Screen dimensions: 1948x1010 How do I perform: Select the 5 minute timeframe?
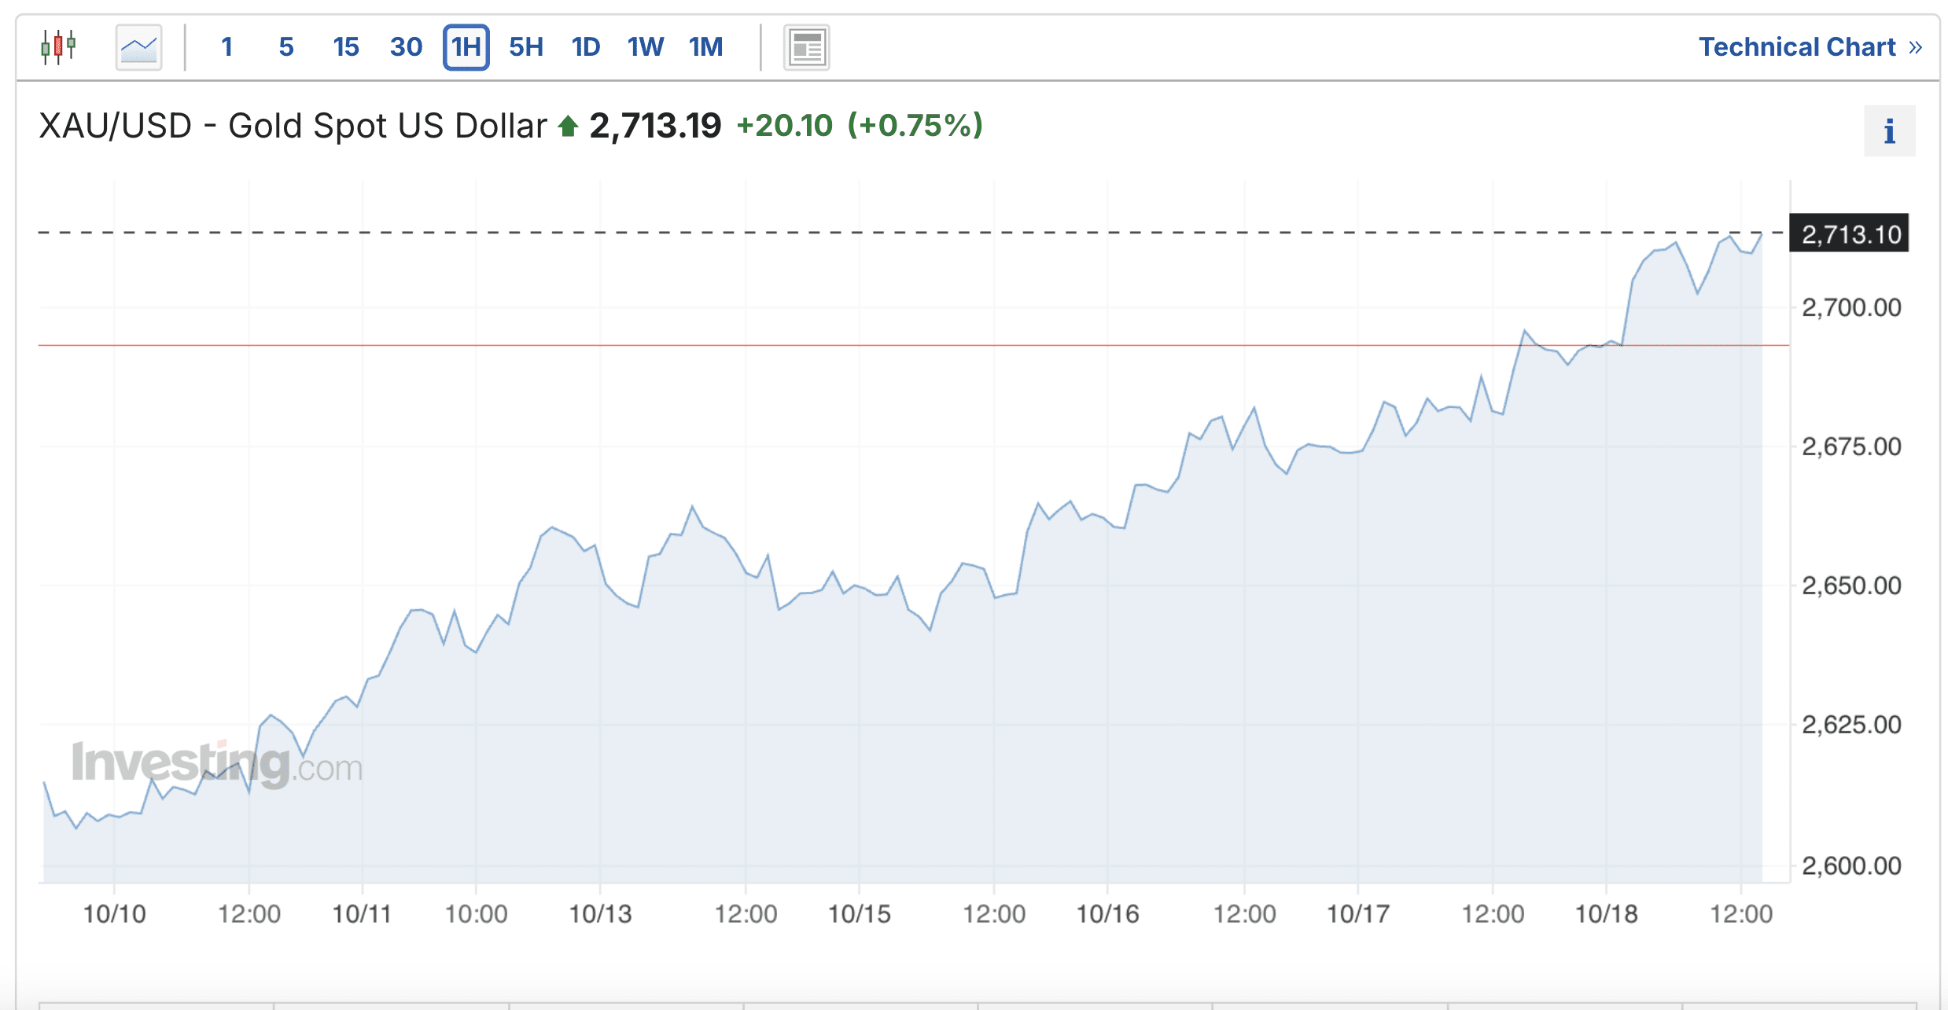click(286, 47)
